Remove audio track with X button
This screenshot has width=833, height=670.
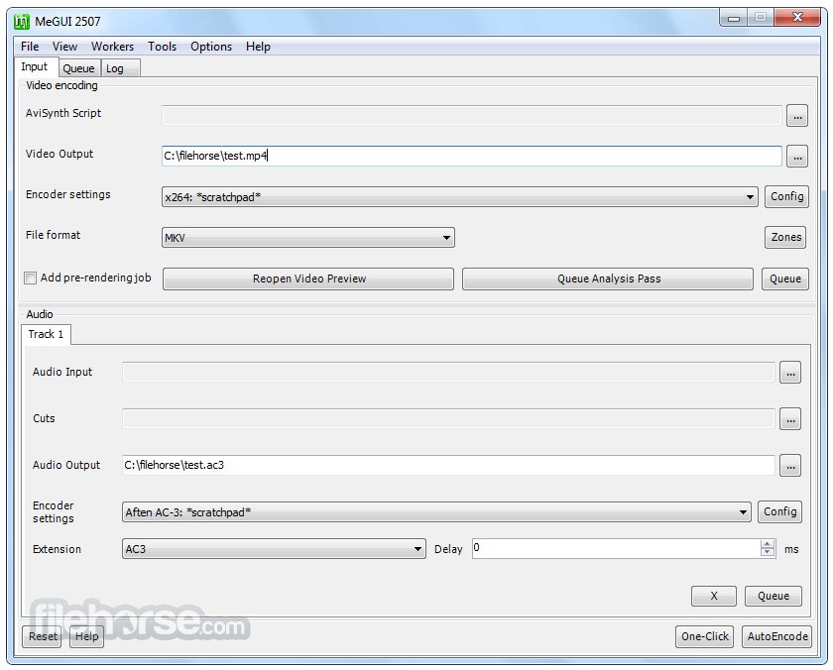click(x=713, y=596)
